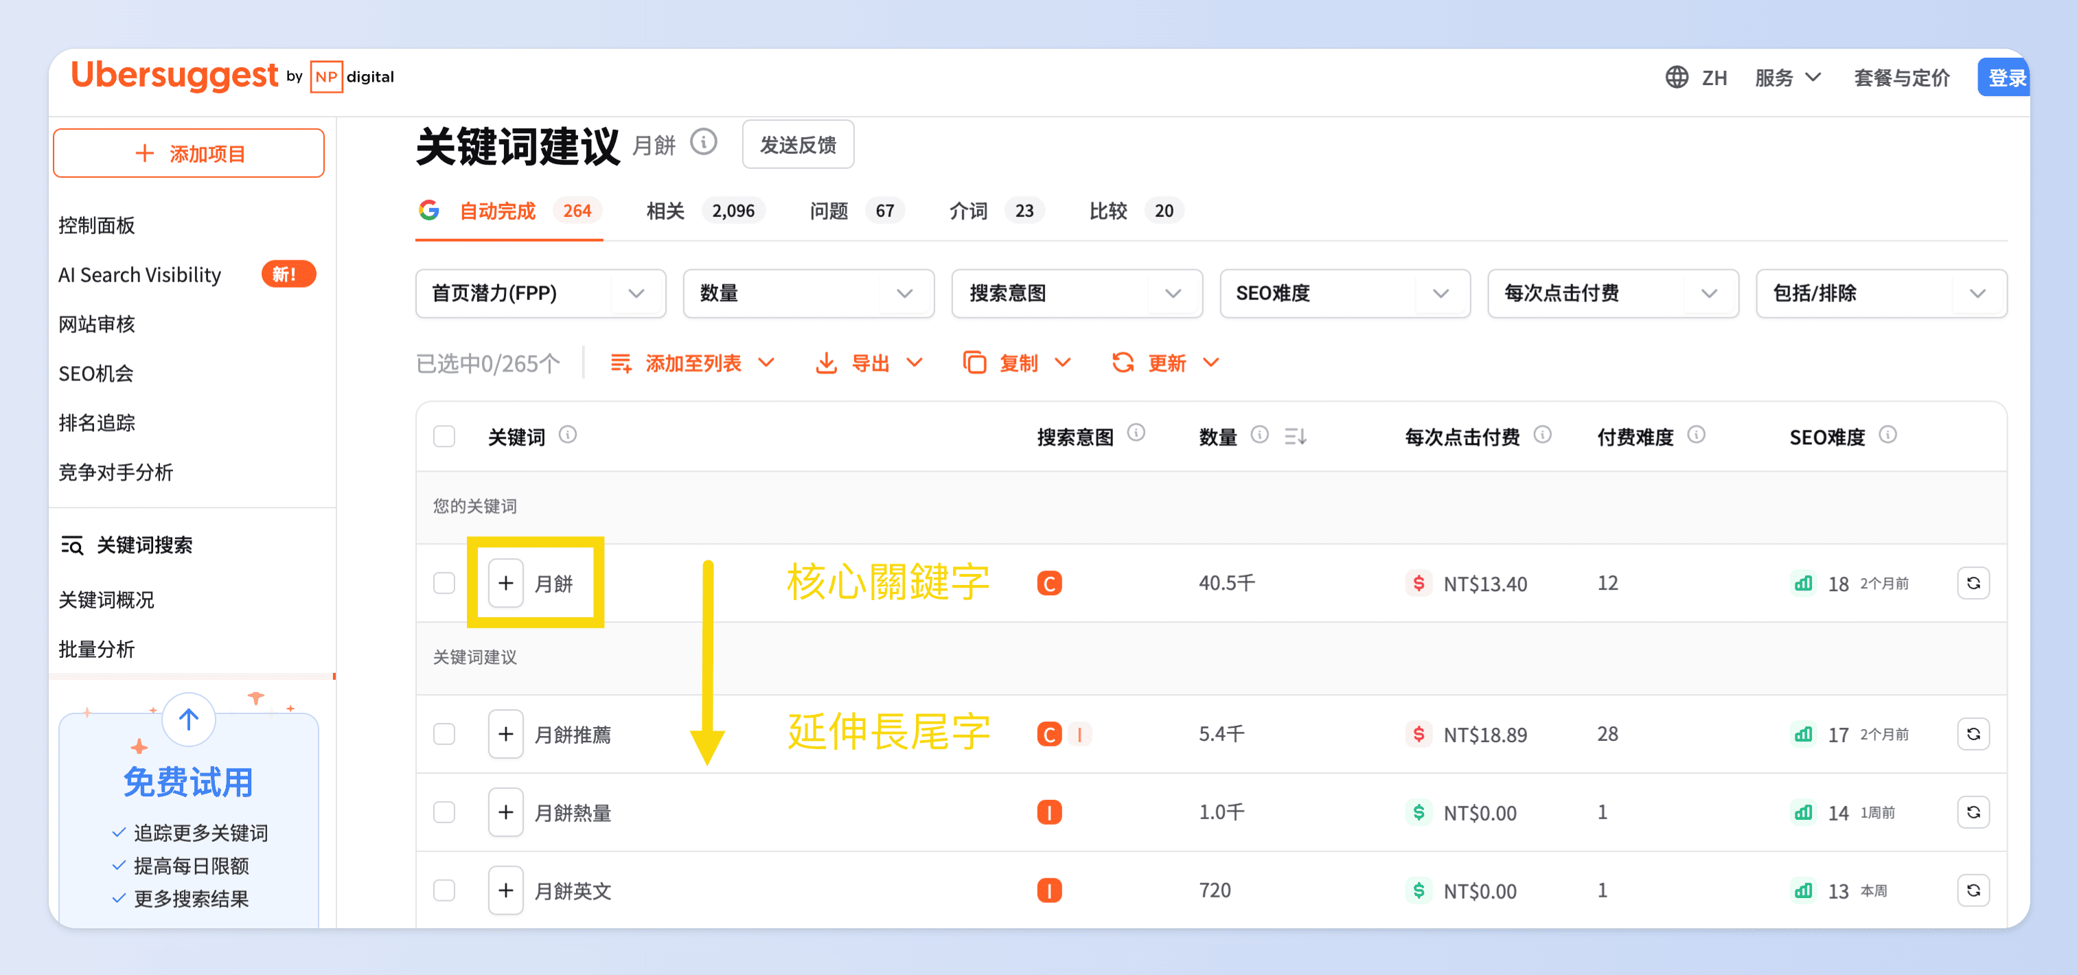Check the checkbox on the 月餅 row
This screenshot has height=975, width=2077.
pos(444,582)
